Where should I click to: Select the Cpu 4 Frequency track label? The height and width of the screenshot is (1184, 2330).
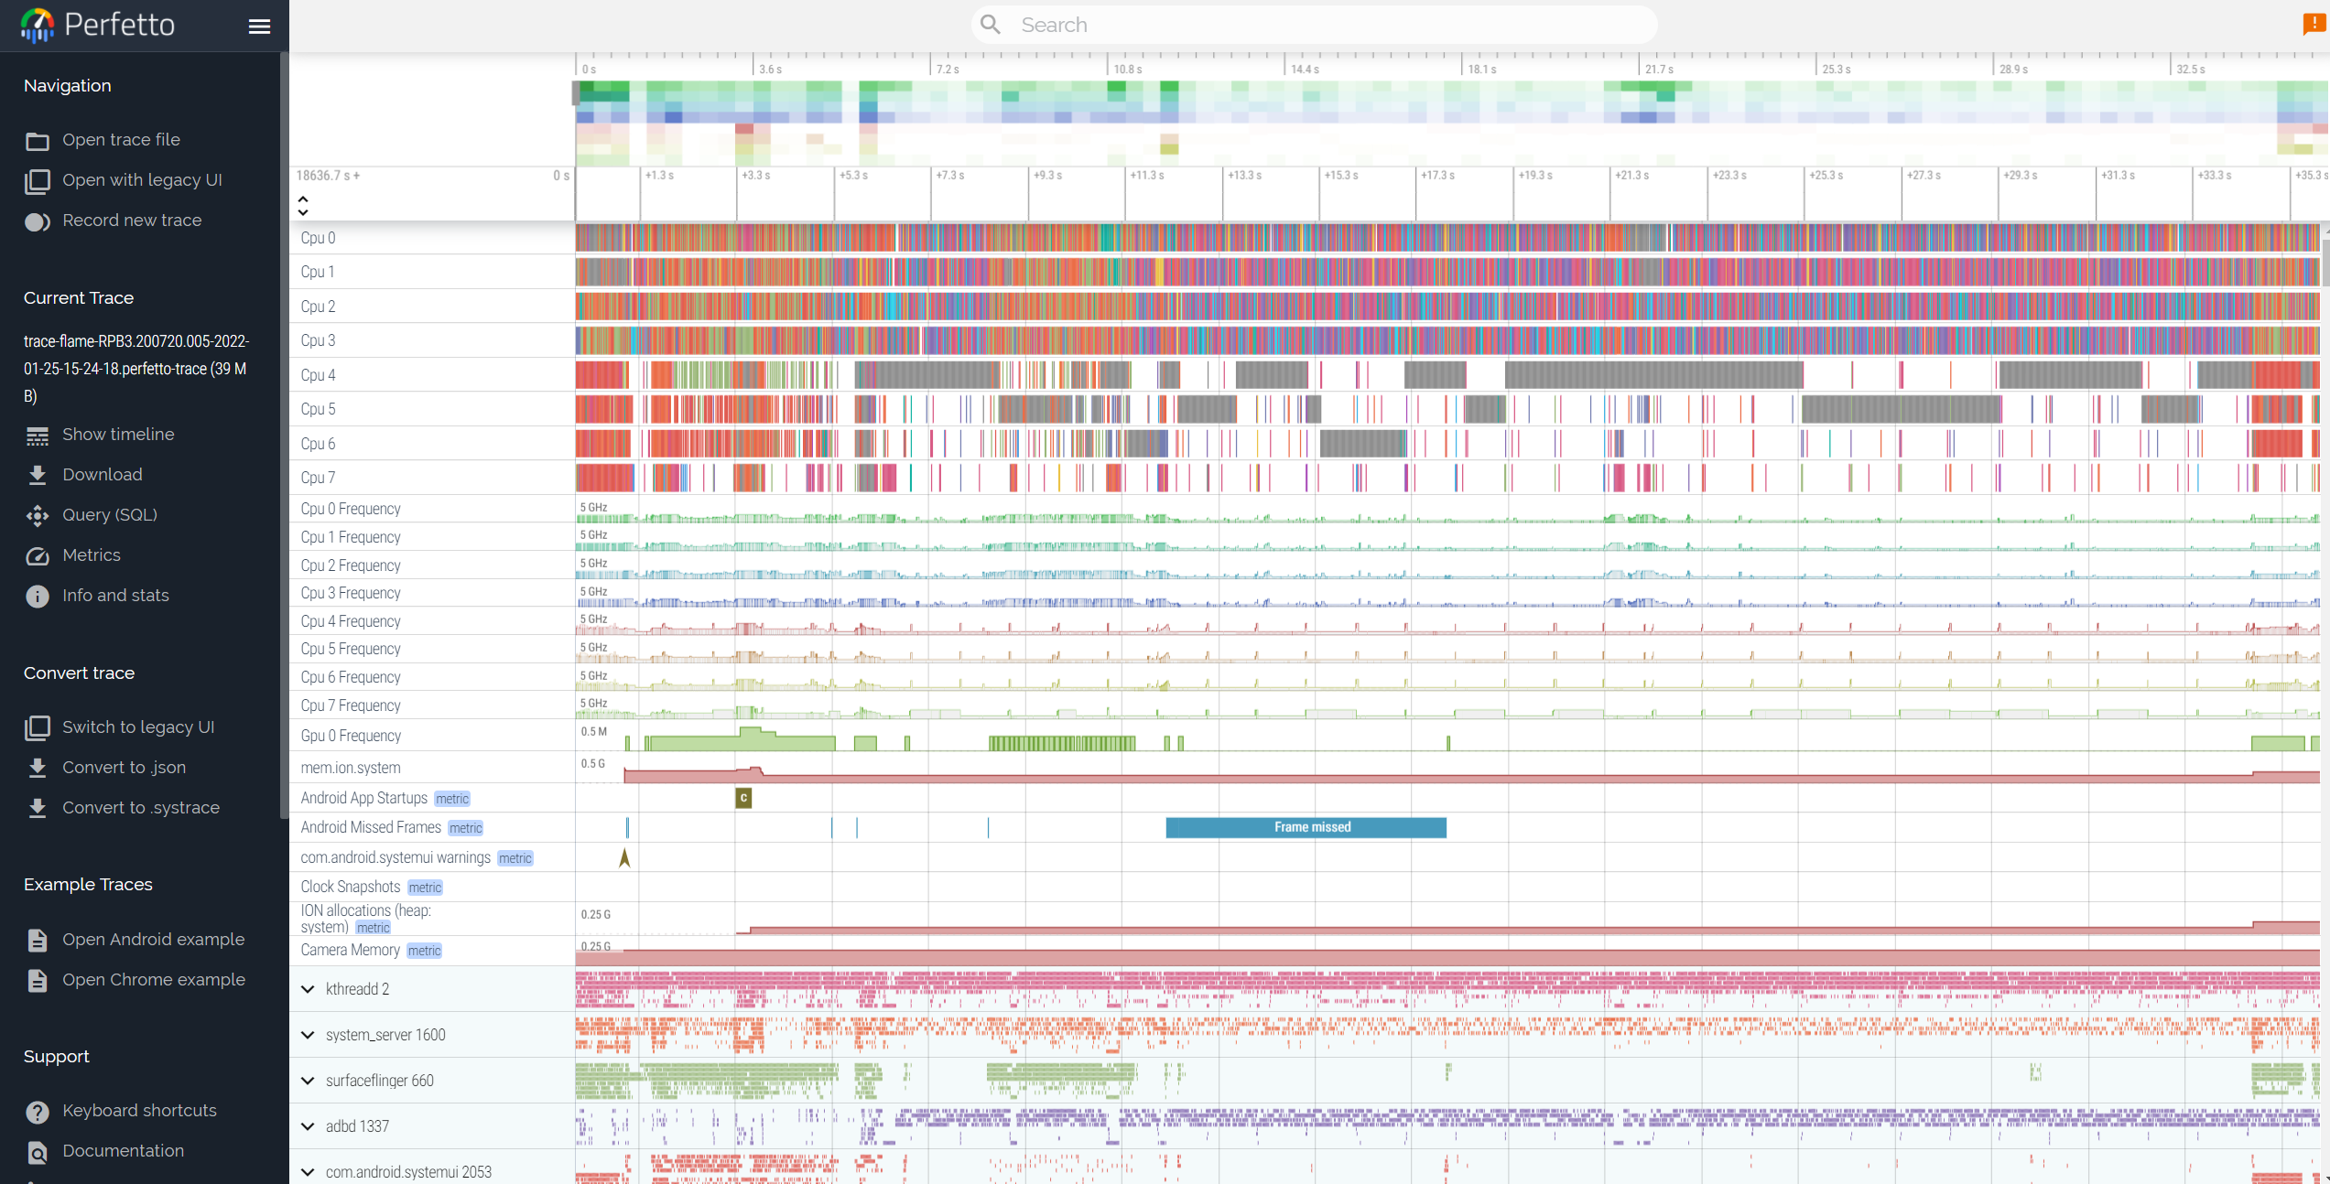(x=351, y=621)
